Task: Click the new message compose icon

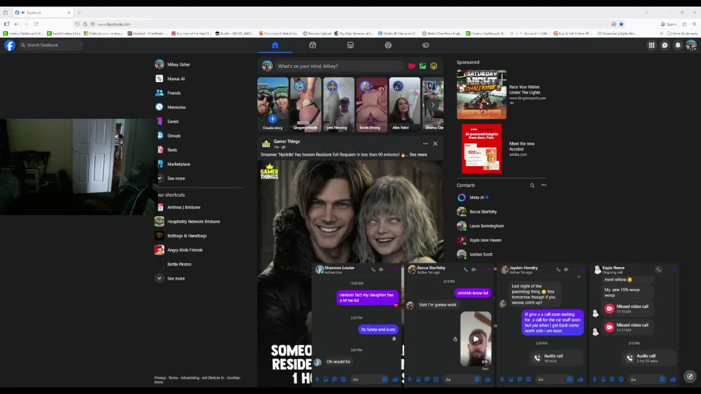Action: (x=690, y=376)
